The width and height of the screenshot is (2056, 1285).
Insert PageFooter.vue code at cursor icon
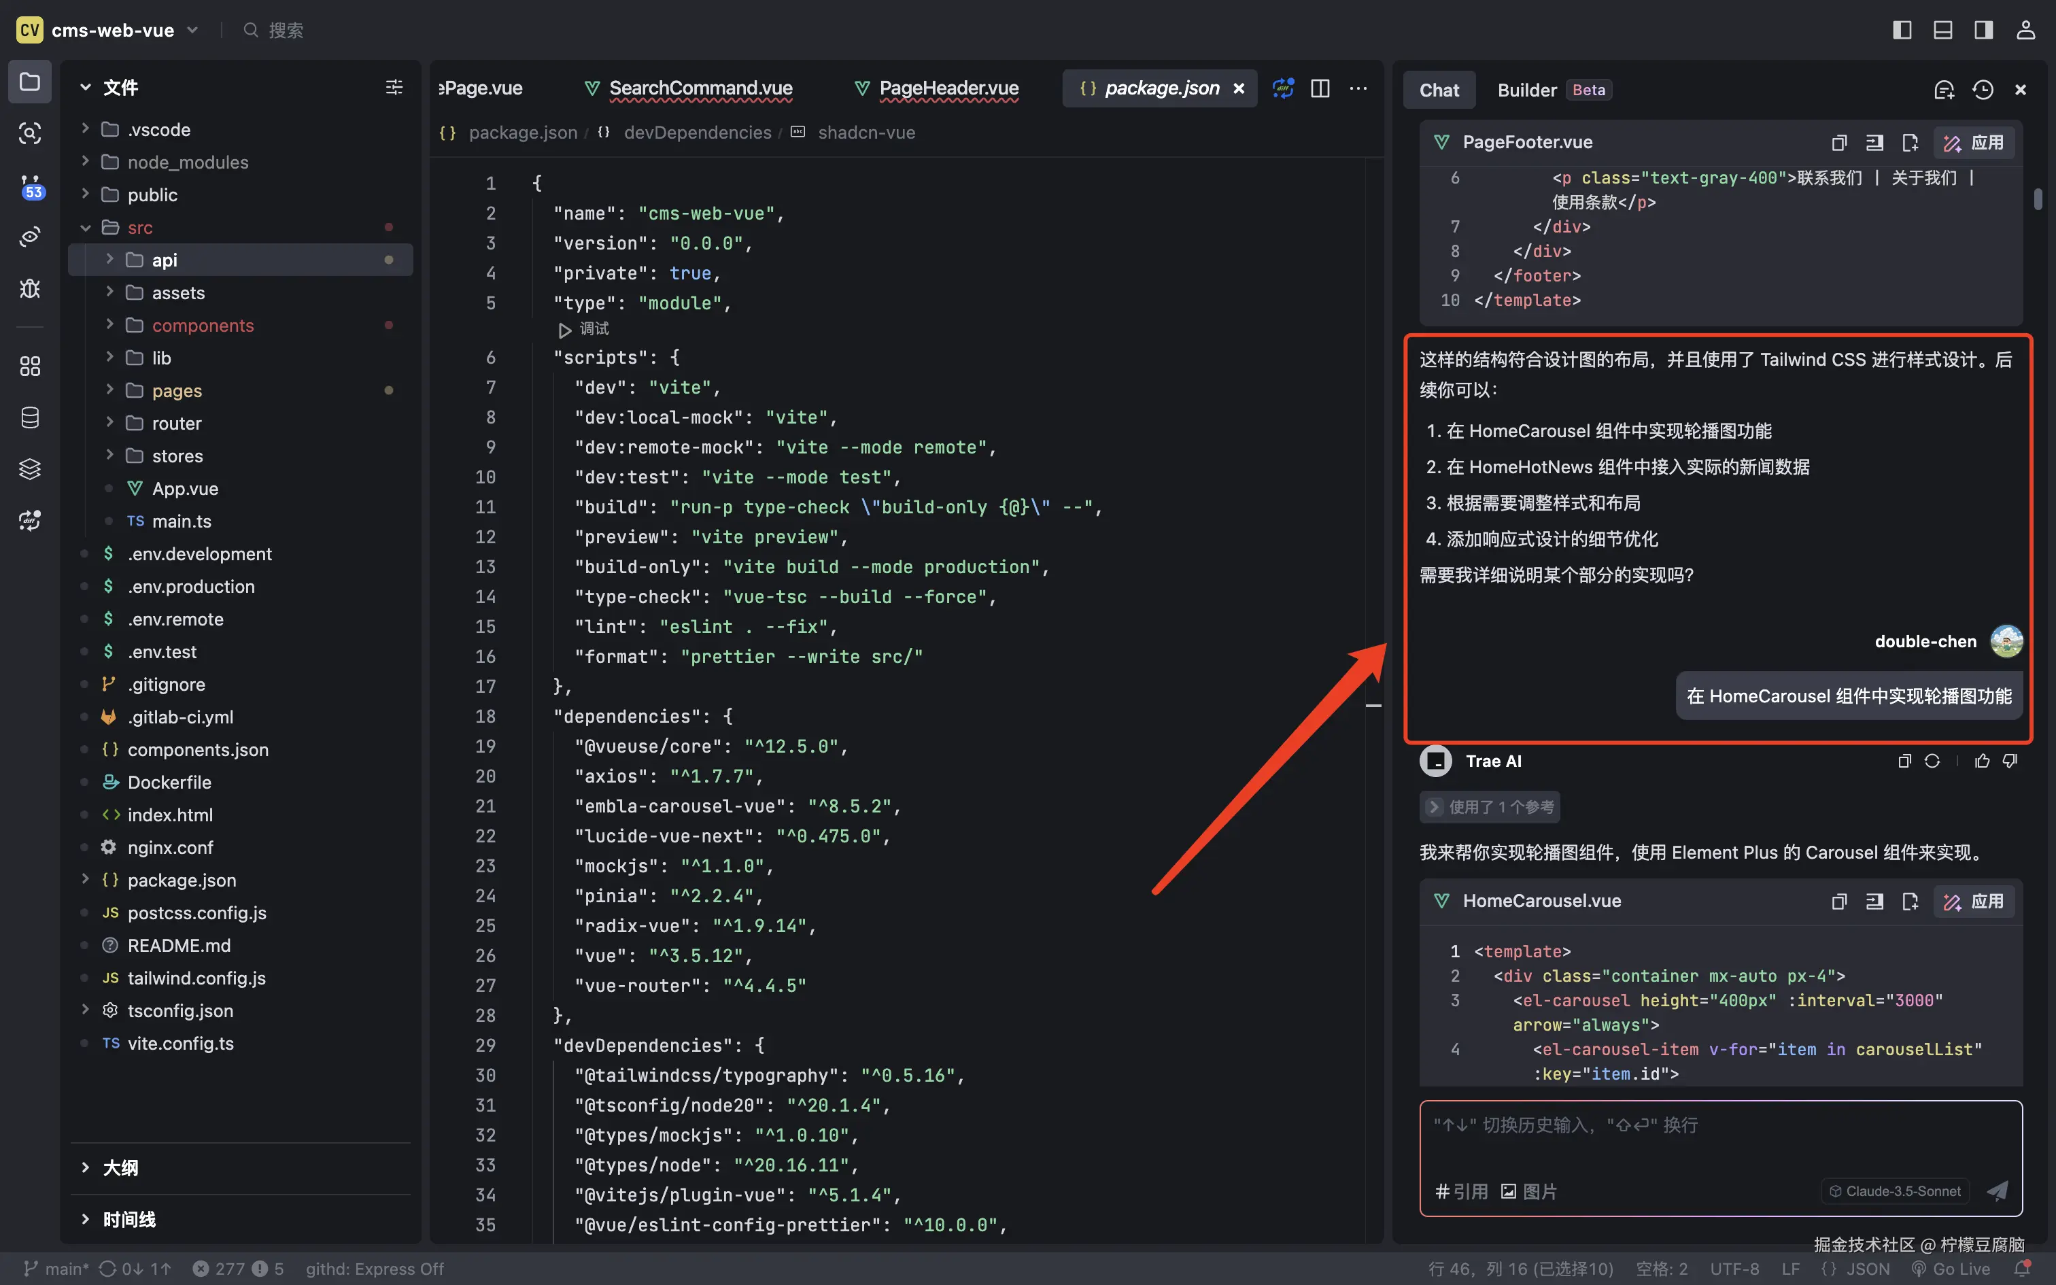tap(1874, 143)
